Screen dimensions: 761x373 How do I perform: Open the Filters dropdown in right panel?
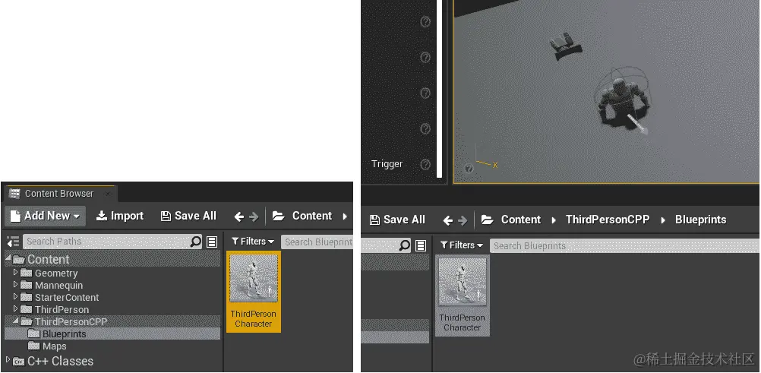pos(462,245)
